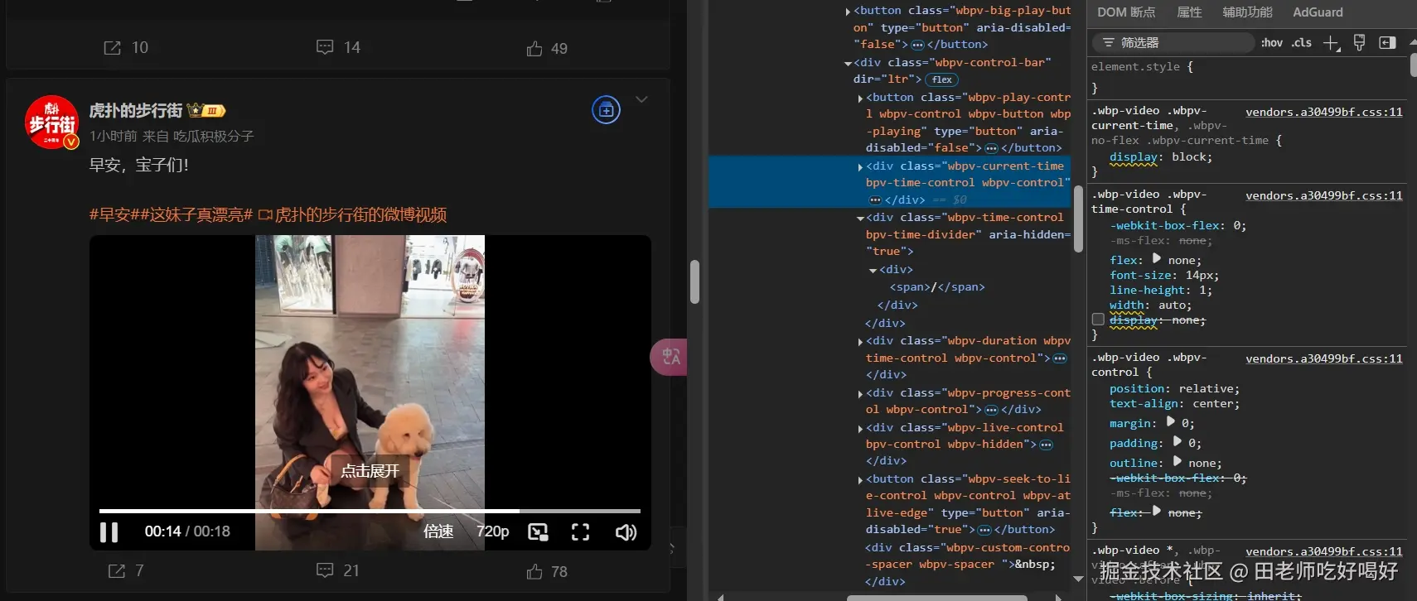Open the 虎扑的步行街 username link

point(136,110)
